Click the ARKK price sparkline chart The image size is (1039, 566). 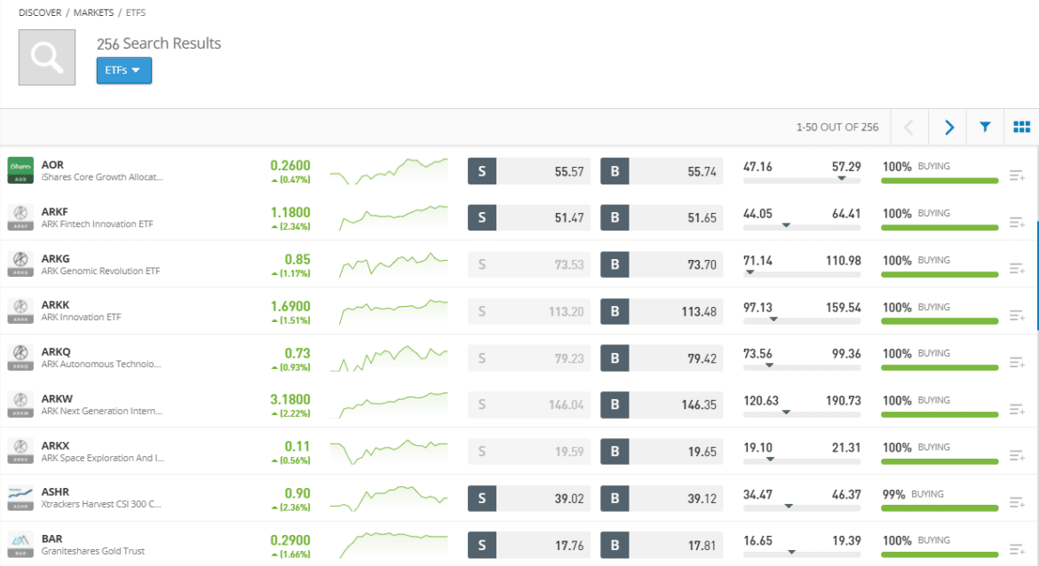pyautogui.click(x=388, y=310)
